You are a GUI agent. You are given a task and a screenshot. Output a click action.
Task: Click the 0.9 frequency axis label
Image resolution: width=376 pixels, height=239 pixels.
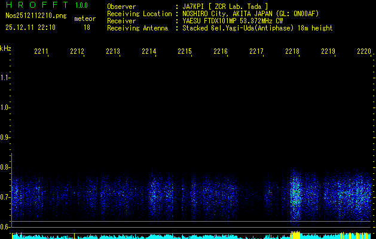[5, 137]
